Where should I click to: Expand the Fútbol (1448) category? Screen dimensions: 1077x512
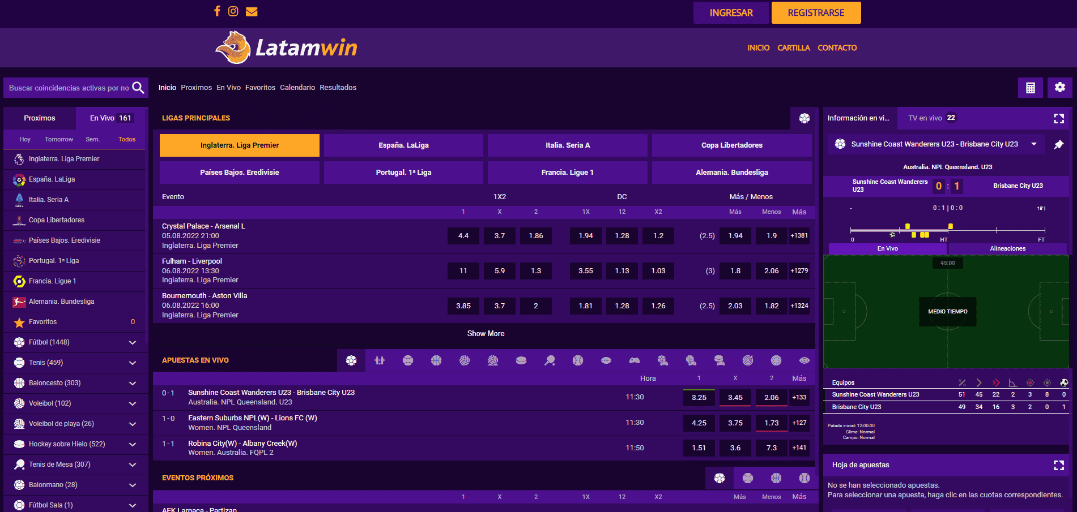(132, 342)
